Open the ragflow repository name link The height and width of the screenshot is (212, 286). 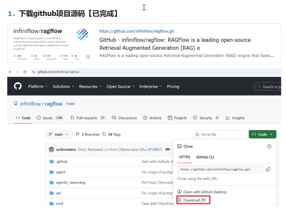point(54,104)
